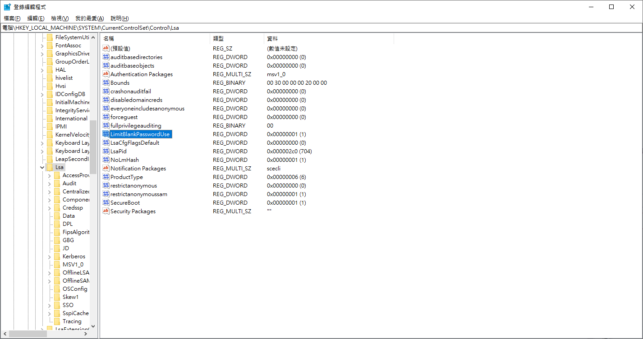Collapse the expanded Lsa tree node

click(42, 167)
